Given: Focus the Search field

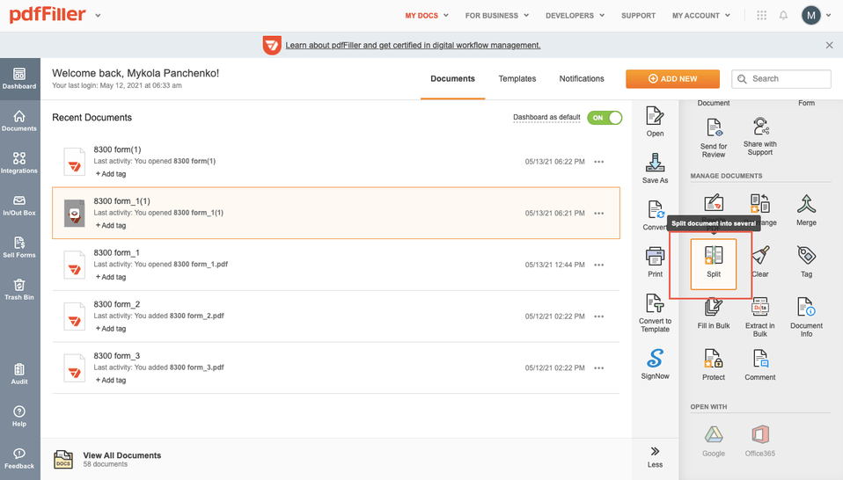Looking at the screenshot, I should pos(781,78).
